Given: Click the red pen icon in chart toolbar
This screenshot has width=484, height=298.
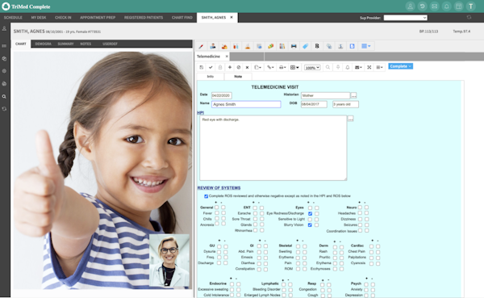Looking at the screenshot, I should (201, 46).
